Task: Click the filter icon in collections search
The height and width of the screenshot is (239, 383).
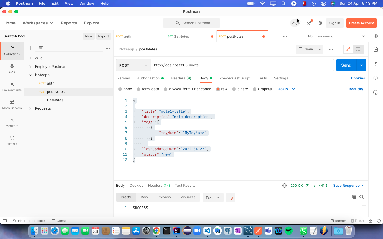Action: pyautogui.click(x=41, y=48)
